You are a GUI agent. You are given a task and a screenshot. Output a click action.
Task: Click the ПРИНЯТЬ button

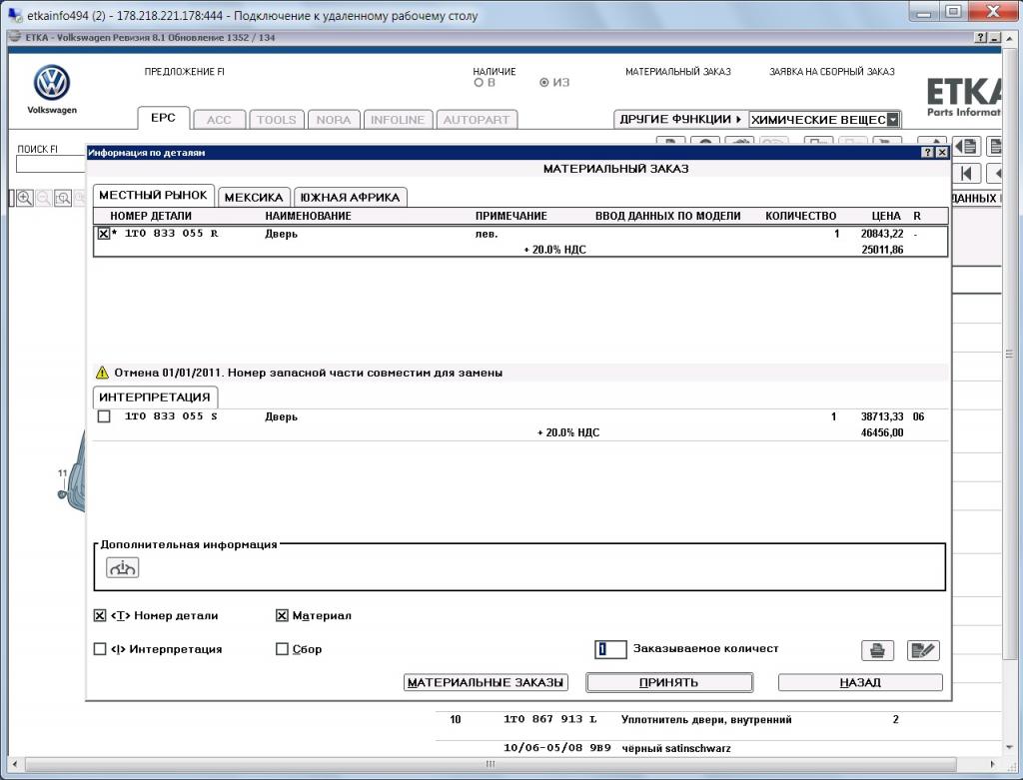[x=669, y=683]
